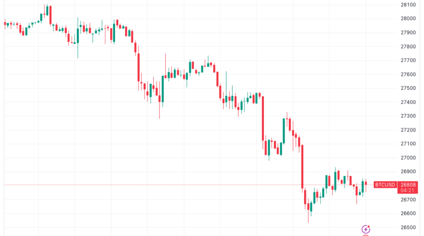Image resolution: width=424 pixels, height=236 pixels.
Task: Select the 26700 mark on price axis
Action: 409,199
